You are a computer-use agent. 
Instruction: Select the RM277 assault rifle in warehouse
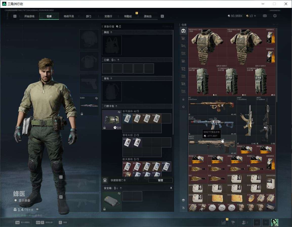click(x=212, y=145)
